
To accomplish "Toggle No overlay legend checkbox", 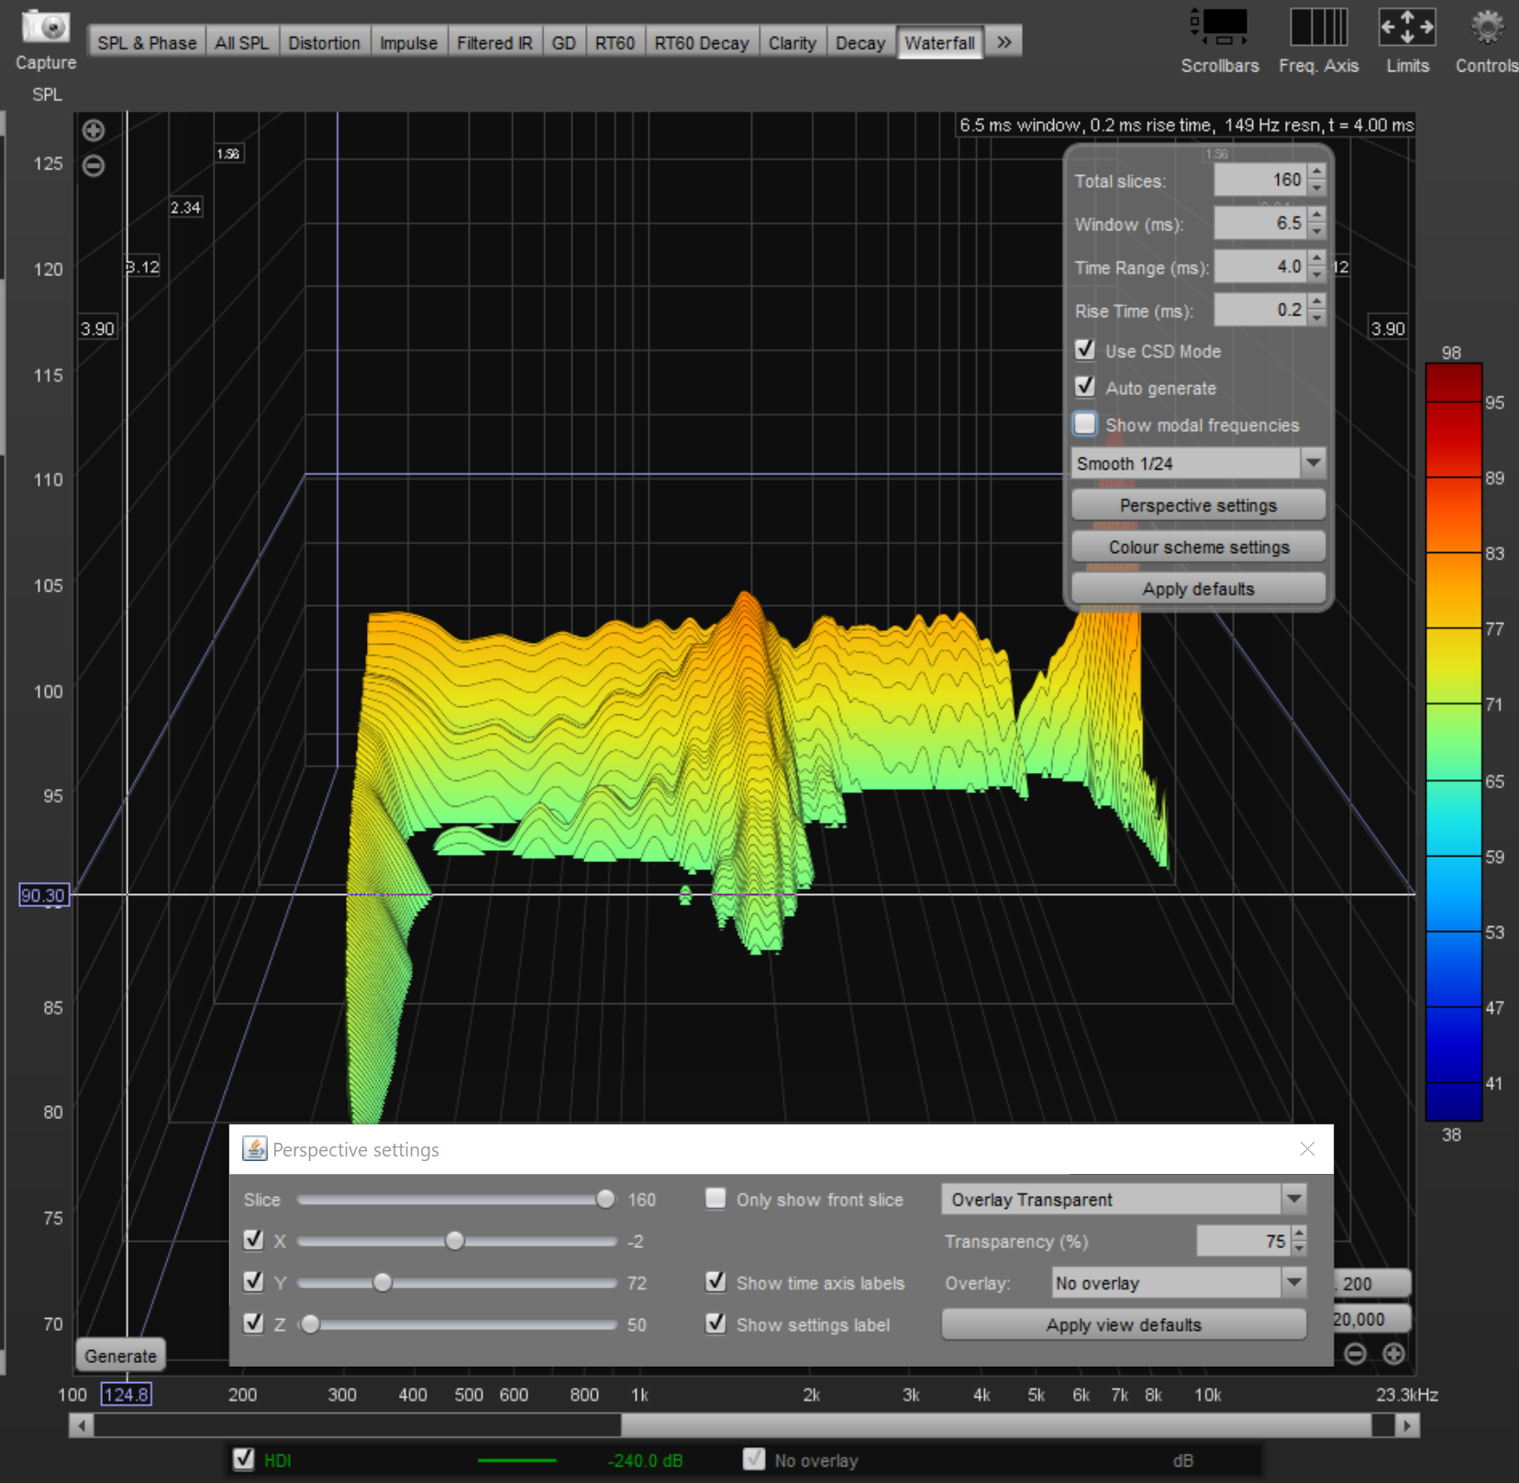I will [x=754, y=1459].
